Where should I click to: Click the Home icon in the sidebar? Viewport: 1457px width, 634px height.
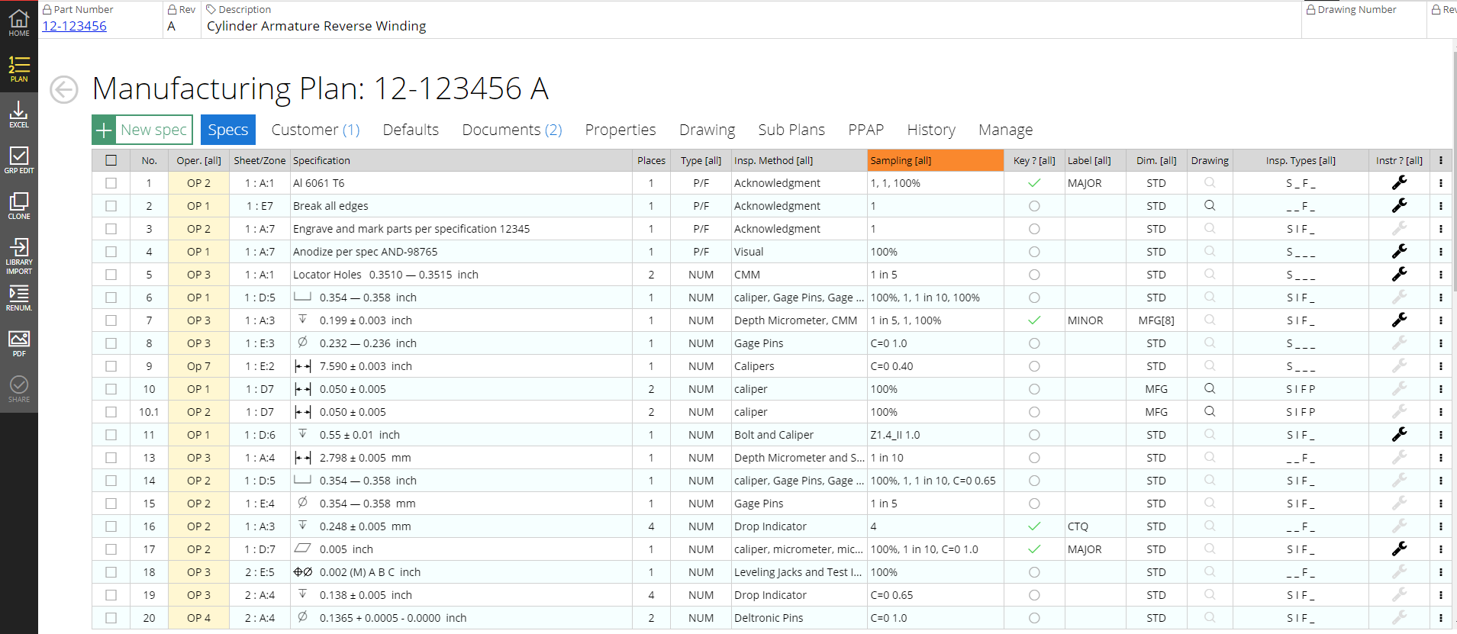(x=19, y=22)
